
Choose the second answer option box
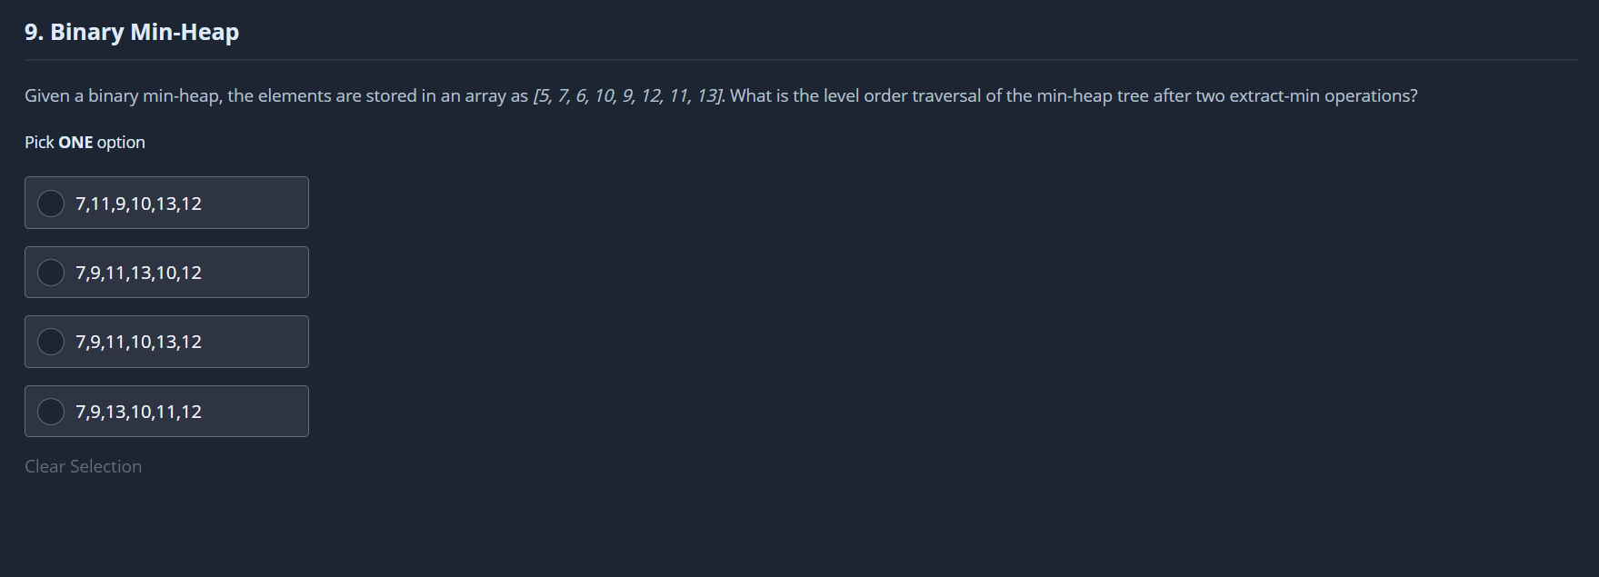[x=166, y=272]
